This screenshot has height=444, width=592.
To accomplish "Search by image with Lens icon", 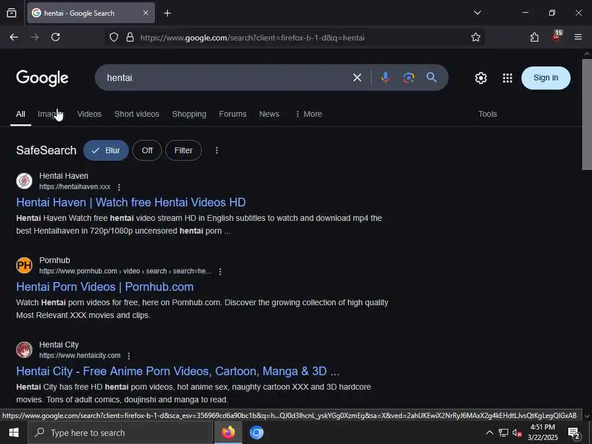I will tap(409, 78).
